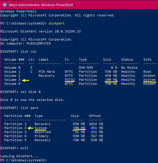Click the yellow arrow beside Partition 2
Image resolution: width=158 pixels, height=163 pixels.
(31, 128)
